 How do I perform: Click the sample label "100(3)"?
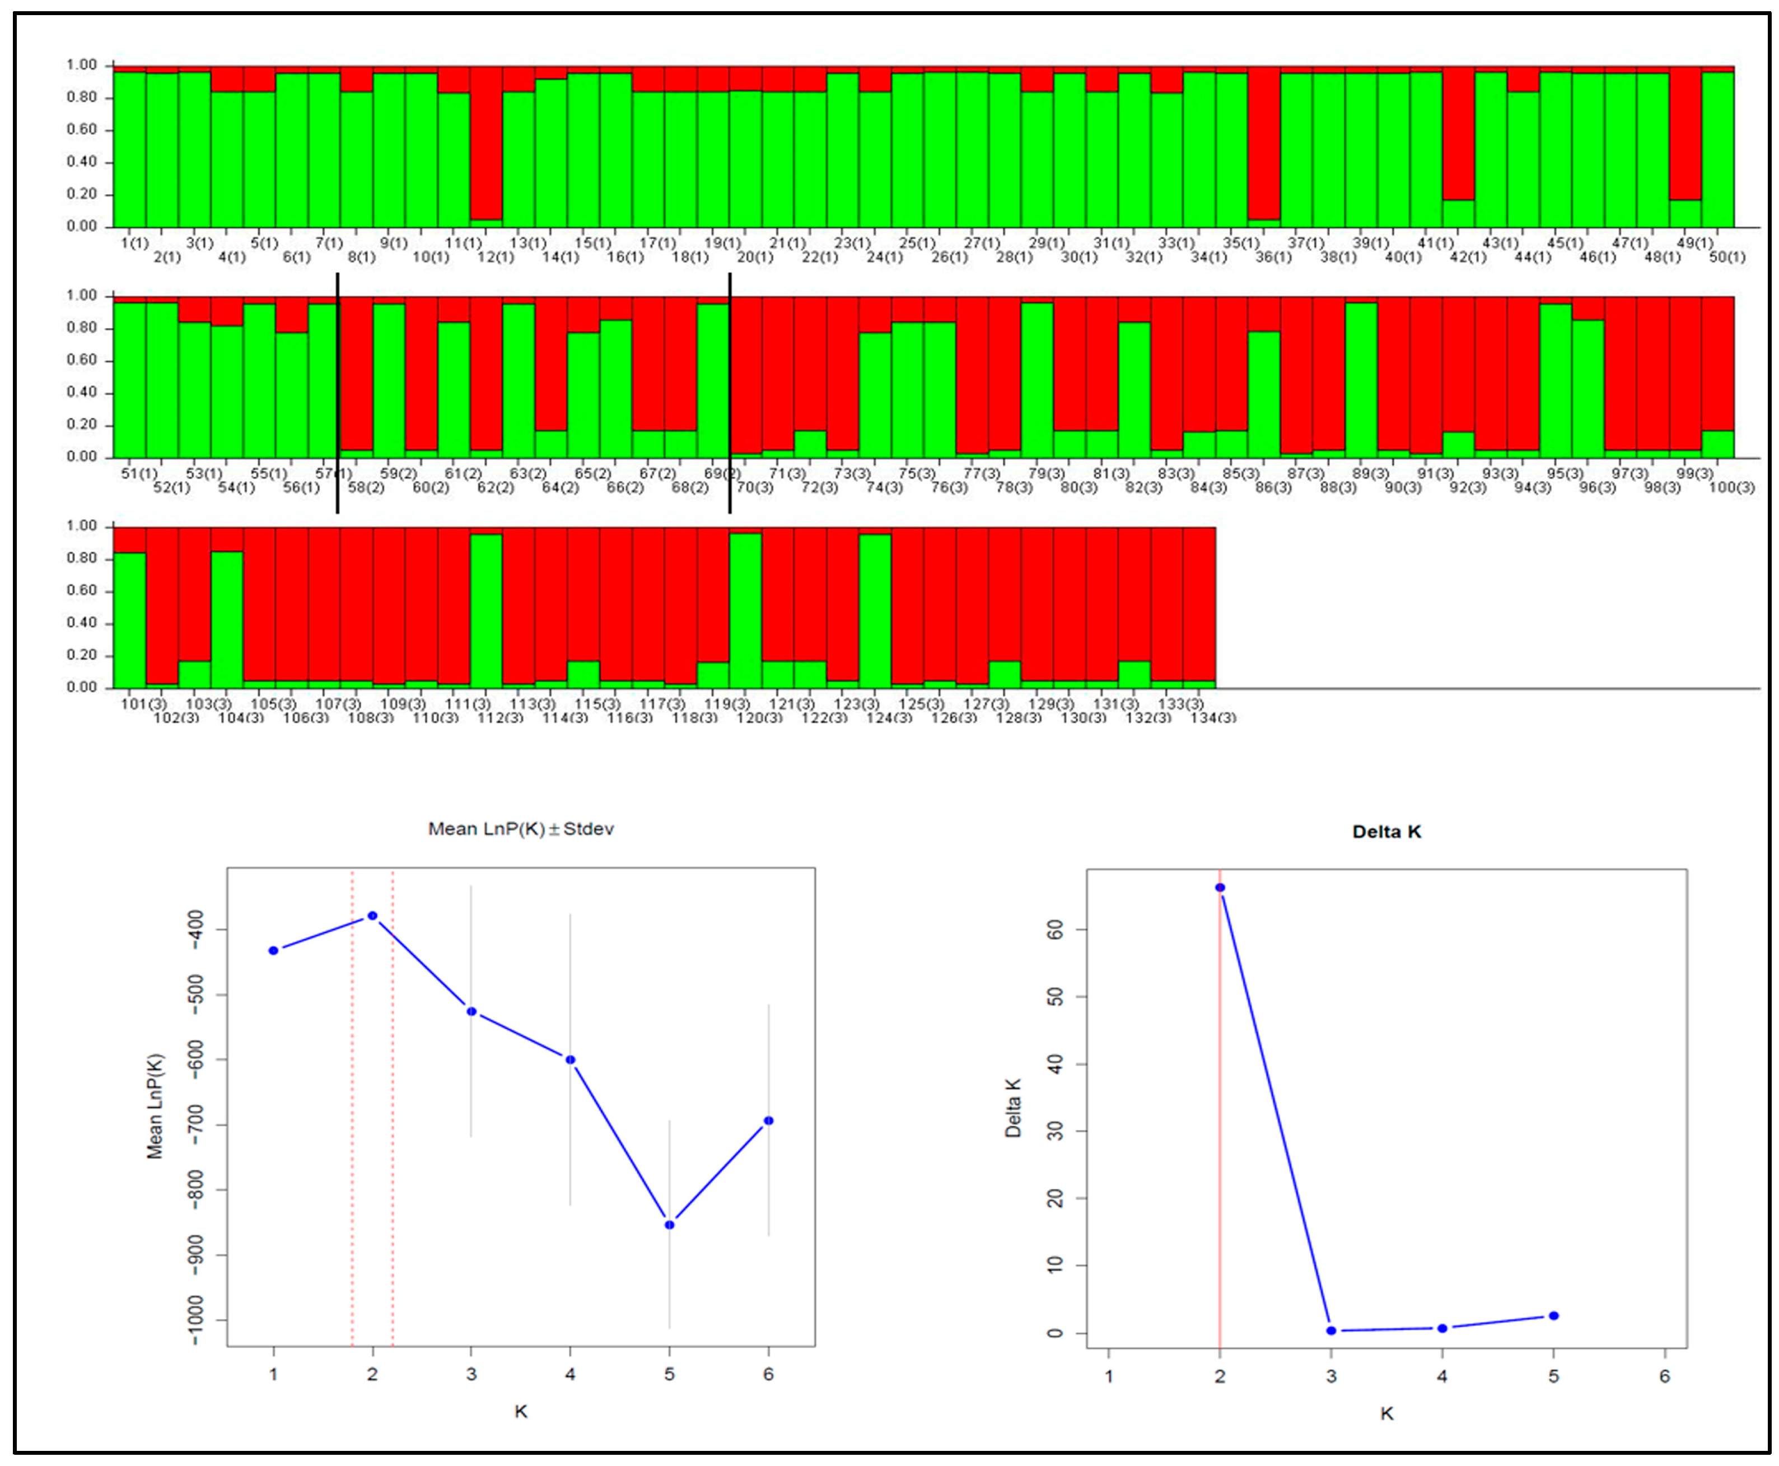point(1732,487)
